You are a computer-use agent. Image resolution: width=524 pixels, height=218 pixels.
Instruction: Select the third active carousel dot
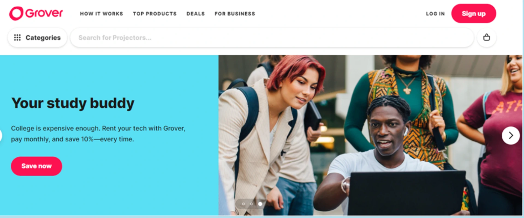[x=260, y=204]
